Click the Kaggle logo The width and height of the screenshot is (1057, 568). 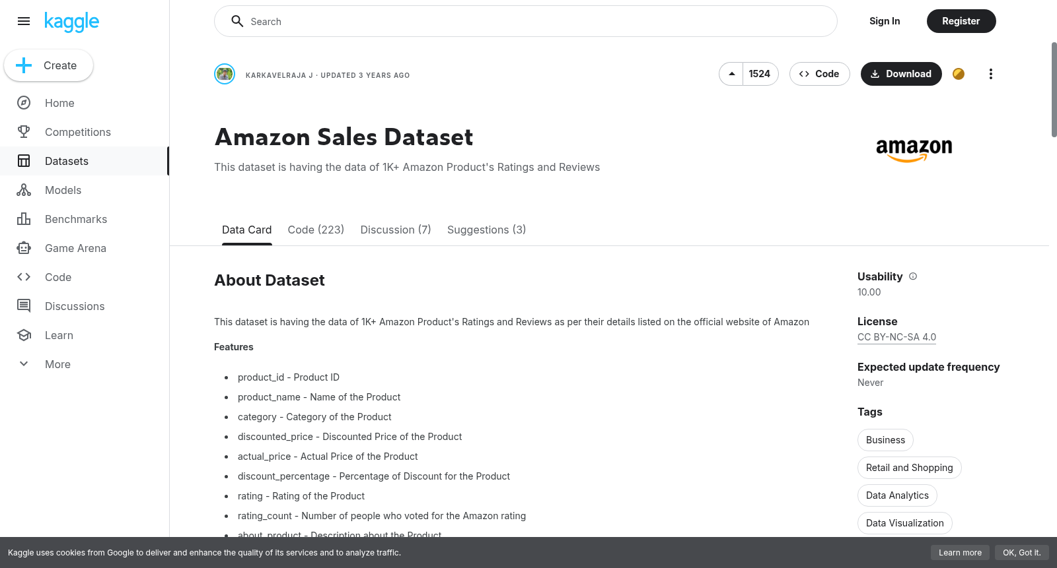pos(71,22)
